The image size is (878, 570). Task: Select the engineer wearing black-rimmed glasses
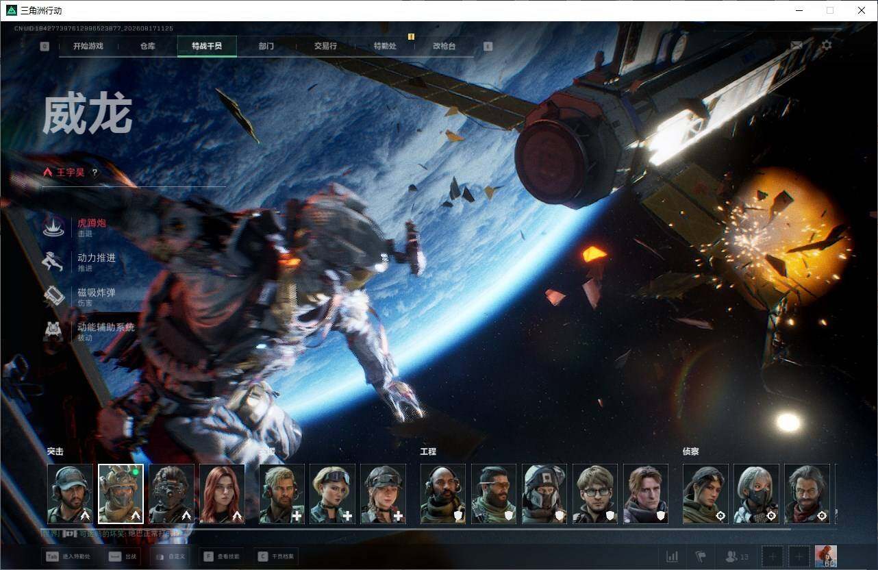(595, 494)
